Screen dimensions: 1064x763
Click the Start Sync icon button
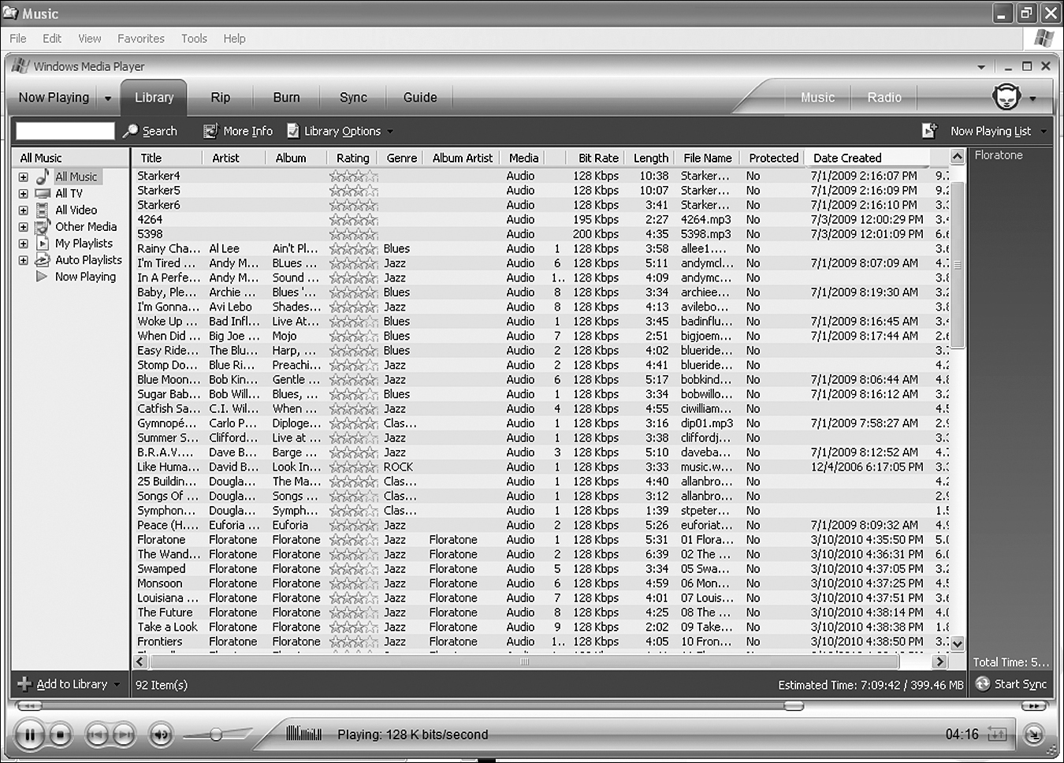pos(983,684)
